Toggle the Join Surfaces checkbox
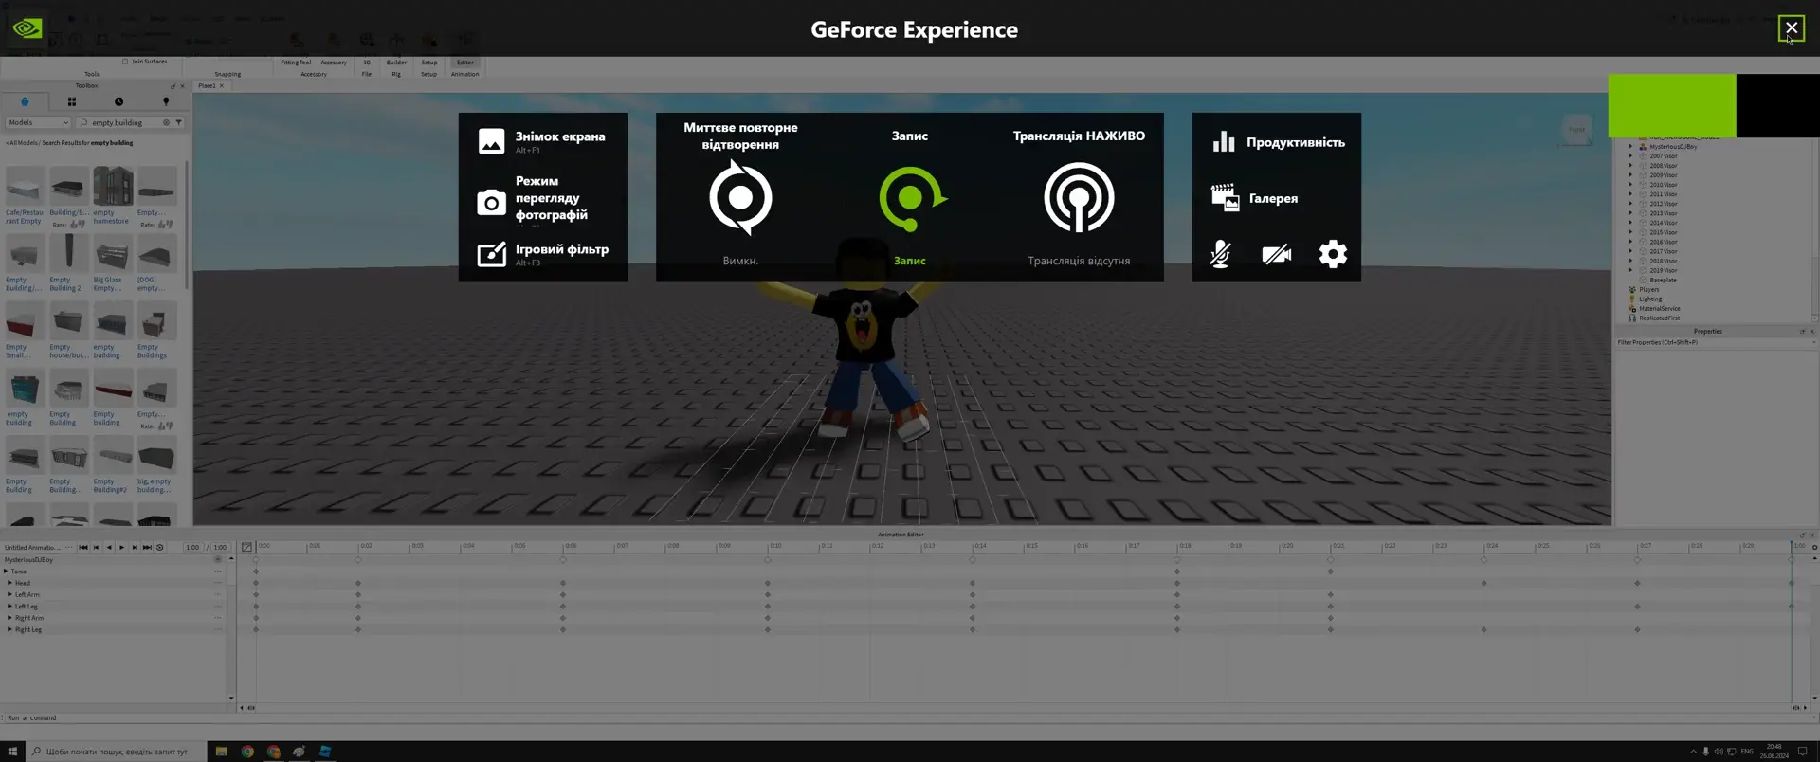This screenshot has height=762, width=1820. [125, 62]
